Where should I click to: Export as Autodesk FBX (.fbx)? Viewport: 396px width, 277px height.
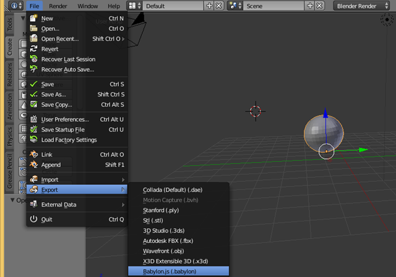(179, 241)
